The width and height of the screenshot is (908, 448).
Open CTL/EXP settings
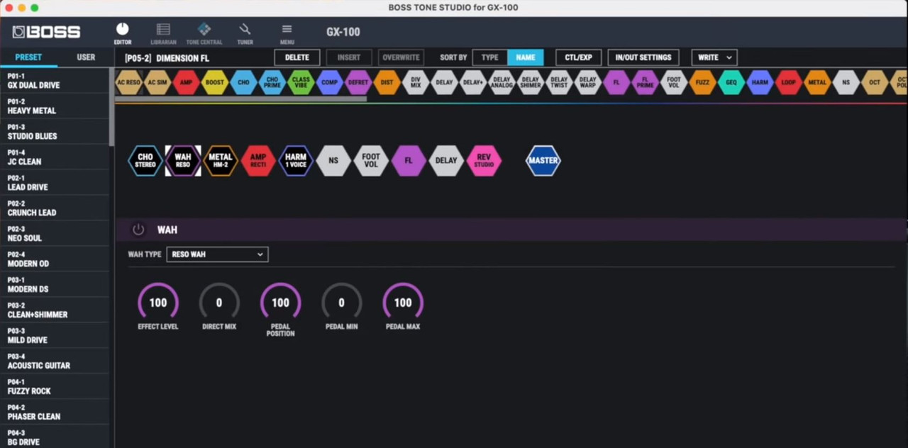coord(579,57)
